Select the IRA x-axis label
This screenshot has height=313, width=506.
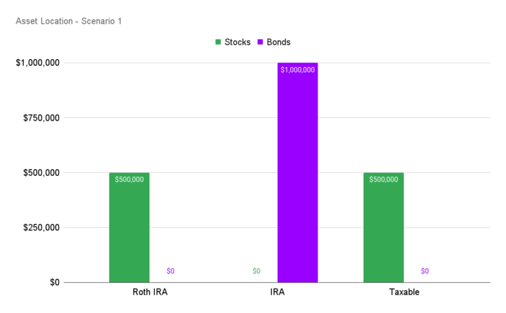point(277,291)
